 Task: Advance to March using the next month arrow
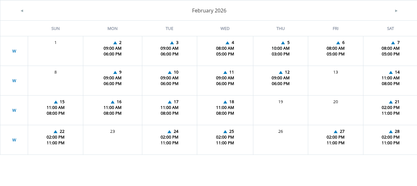(396, 11)
